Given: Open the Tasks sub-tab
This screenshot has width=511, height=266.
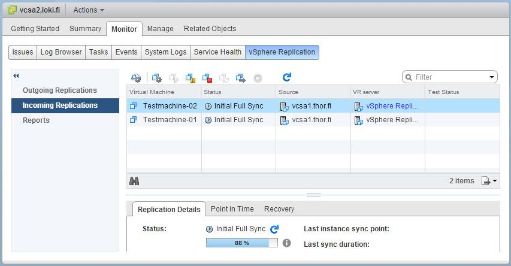Looking at the screenshot, I should pyautogui.click(x=98, y=52).
